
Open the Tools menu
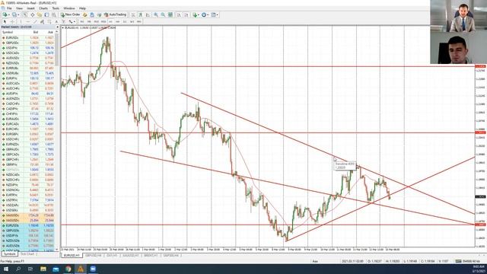coord(56,8)
